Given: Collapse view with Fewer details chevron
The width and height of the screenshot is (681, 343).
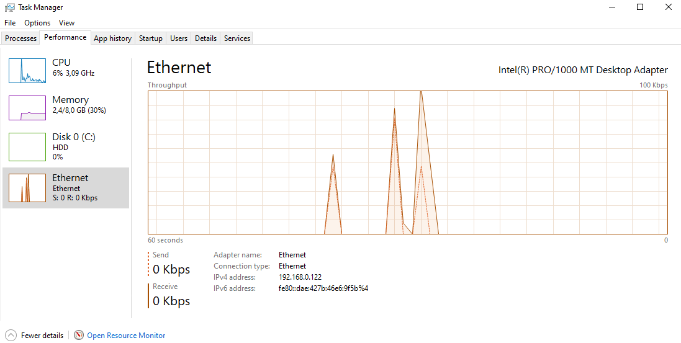Looking at the screenshot, I should [11, 336].
